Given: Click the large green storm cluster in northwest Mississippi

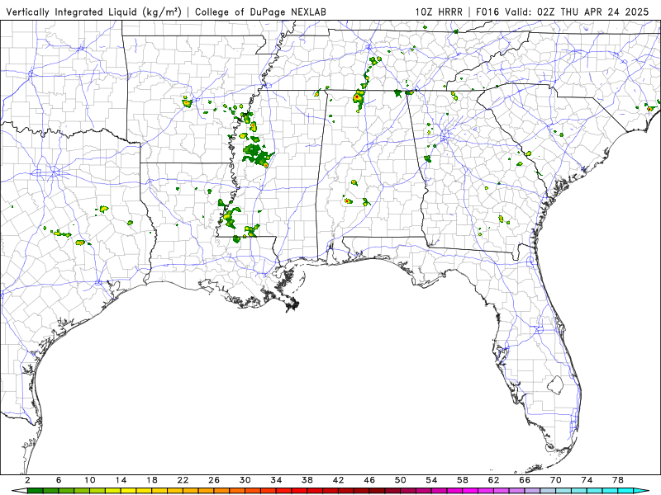Looking at the screenshot, I should pos(258,154).
